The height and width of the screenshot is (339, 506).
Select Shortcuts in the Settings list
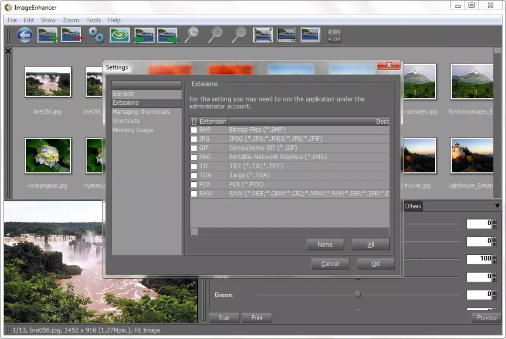tap(146, 121)
